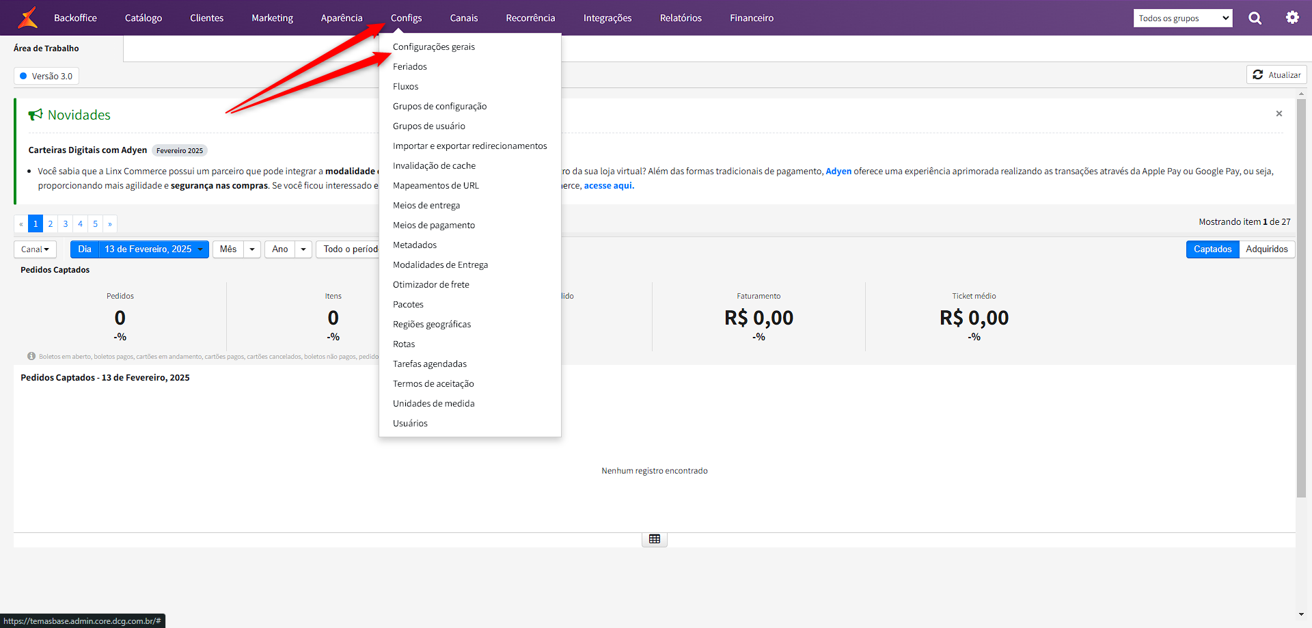Screen dimensions: 1312x628
Task: Click the Versão 3.0 button
Action: (x=46, y=76)
